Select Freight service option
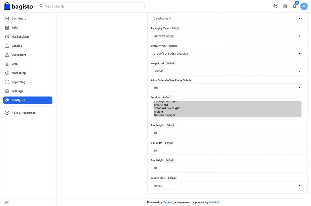311x206 pixels. (227, 112)
